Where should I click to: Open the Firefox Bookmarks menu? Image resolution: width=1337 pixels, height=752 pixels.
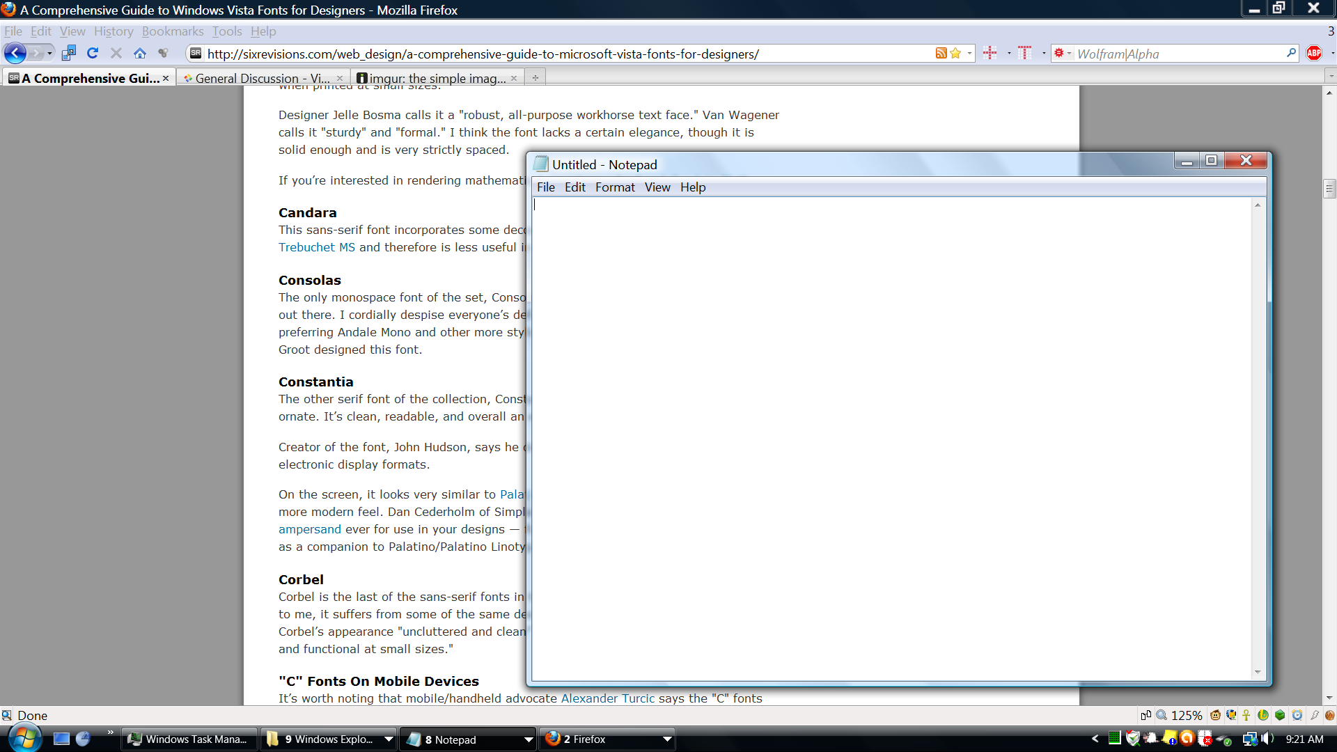173,31
